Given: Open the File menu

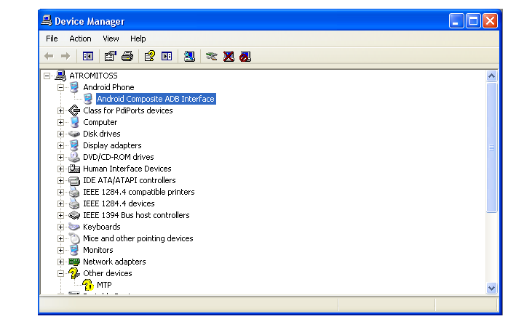Looking at the screenshot, I should point(52,39).
